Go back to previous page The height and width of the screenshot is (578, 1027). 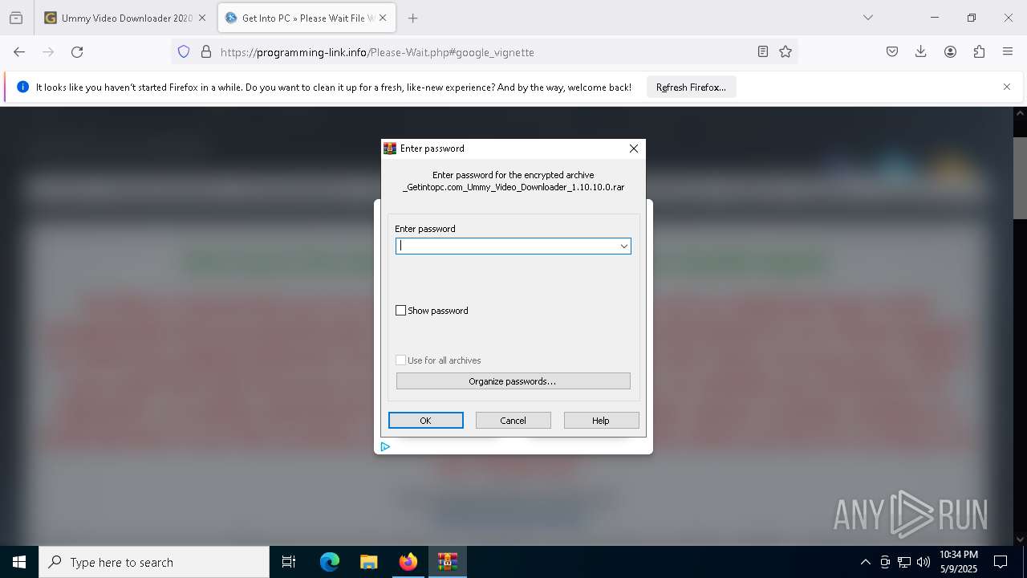pyautogui.click(x=19, y=52)
